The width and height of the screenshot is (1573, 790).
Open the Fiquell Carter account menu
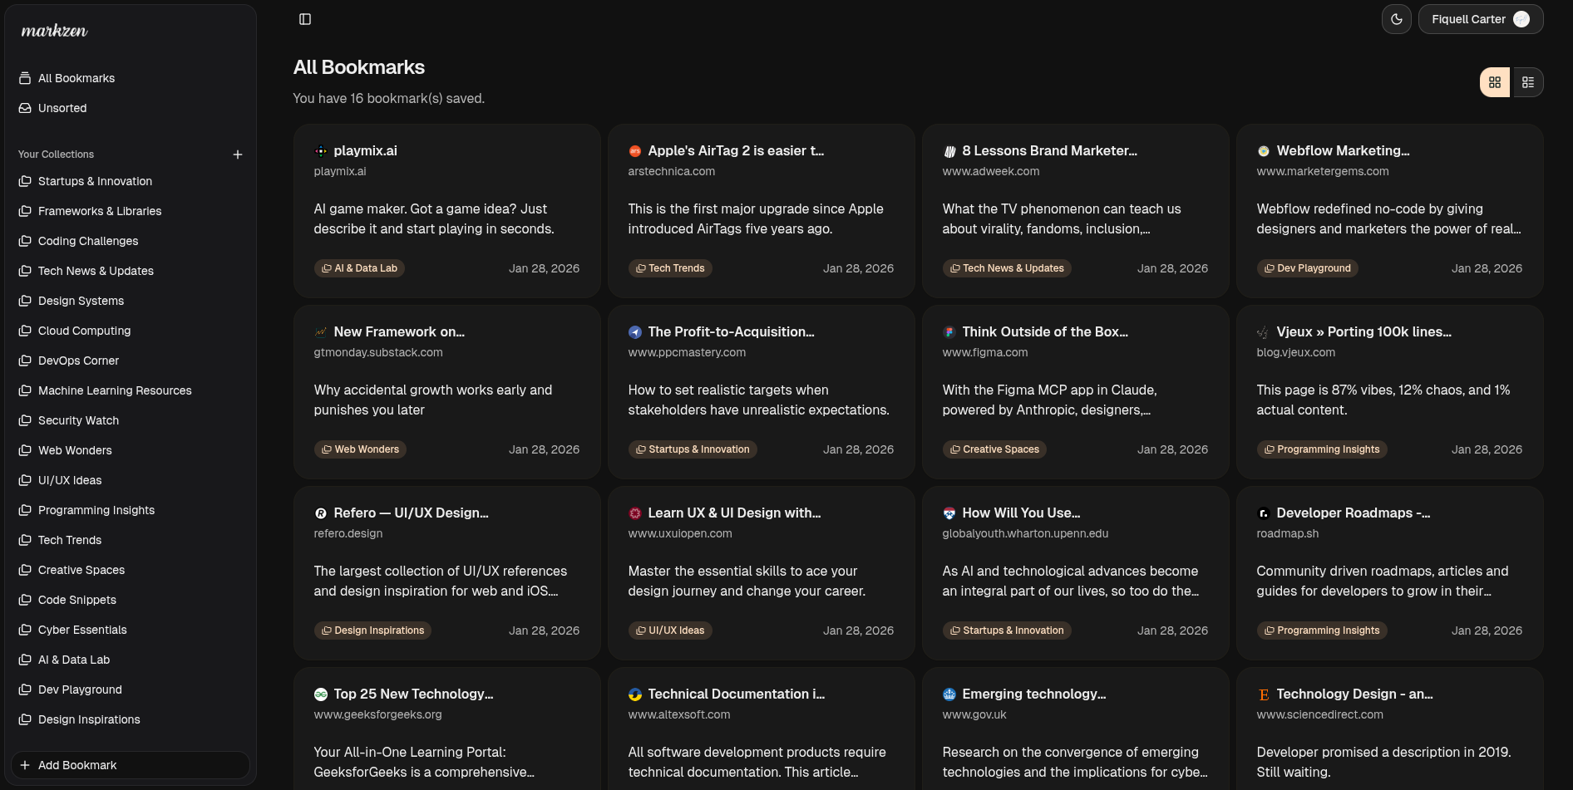click(1481, 18)
